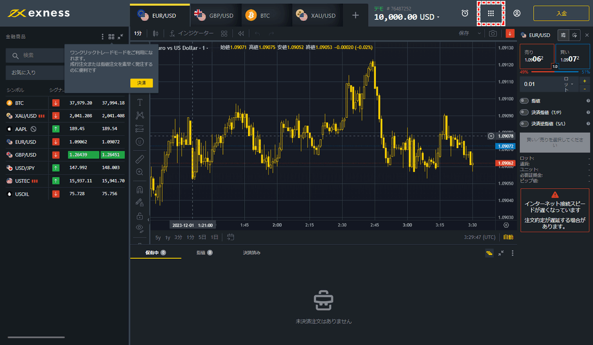593x345 pixels.
Task: Open the emoji icons drawing tool
Action: 140,142
